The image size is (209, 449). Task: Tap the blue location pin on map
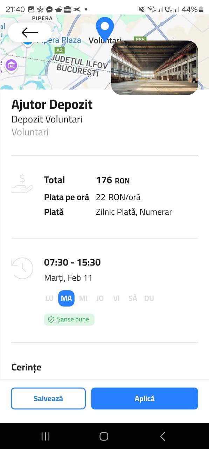pyautogui.click(x=105, y=29)
